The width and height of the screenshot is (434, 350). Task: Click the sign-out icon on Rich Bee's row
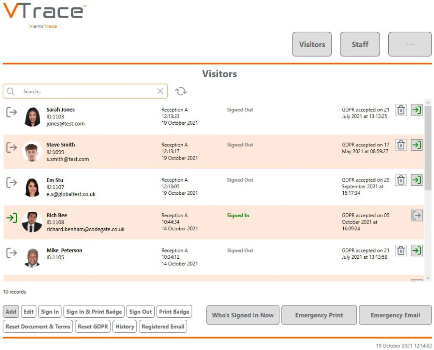click(x=417, y=215)
